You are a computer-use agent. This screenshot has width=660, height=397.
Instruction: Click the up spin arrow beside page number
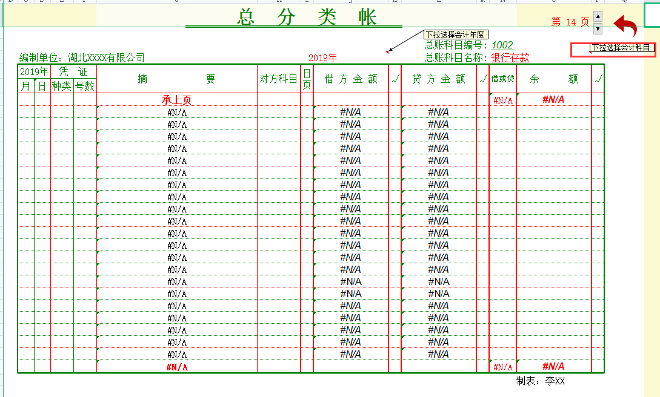(596, 18)
